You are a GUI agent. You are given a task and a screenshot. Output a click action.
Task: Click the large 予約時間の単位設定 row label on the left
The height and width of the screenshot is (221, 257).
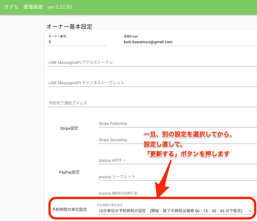69,209
